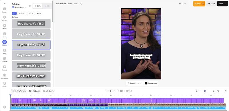
Task: Open the Text panel in sidebar
Action: (5, 51)
